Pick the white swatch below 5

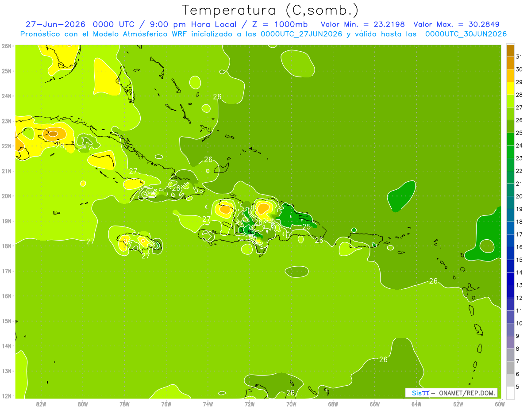(510, 393)
